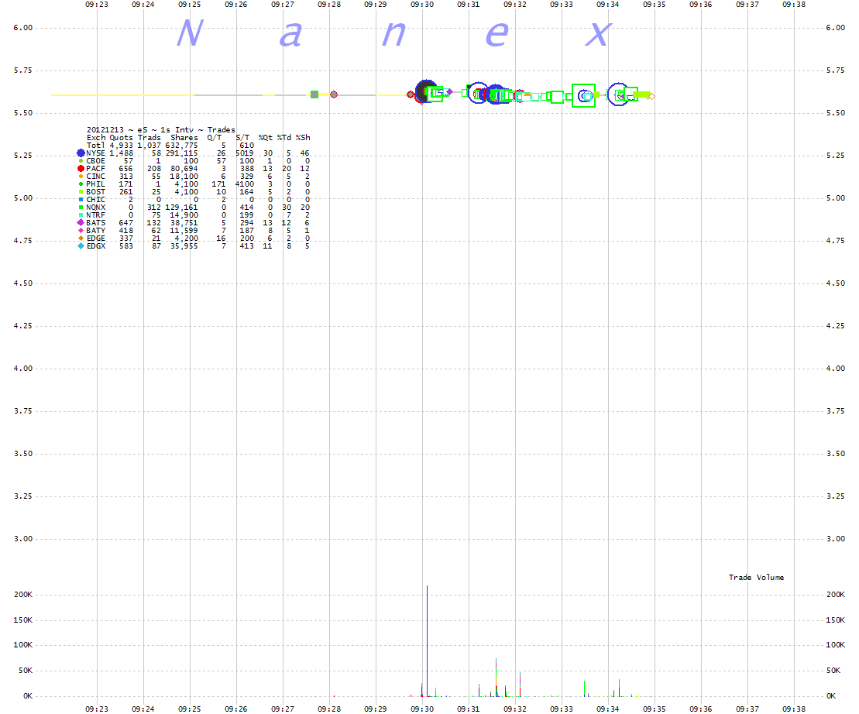Click the '200K' label on the left volume axis
859x714 pixels.
(x=23, y=594)
